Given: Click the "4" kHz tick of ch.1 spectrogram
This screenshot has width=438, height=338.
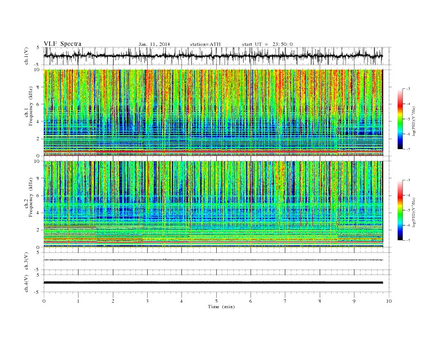Looking at the screenshot, I should (38, 122).
